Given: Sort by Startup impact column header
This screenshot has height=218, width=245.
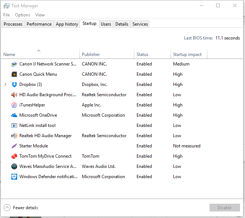Looking at the screenshot, I should tap(187, 55).
